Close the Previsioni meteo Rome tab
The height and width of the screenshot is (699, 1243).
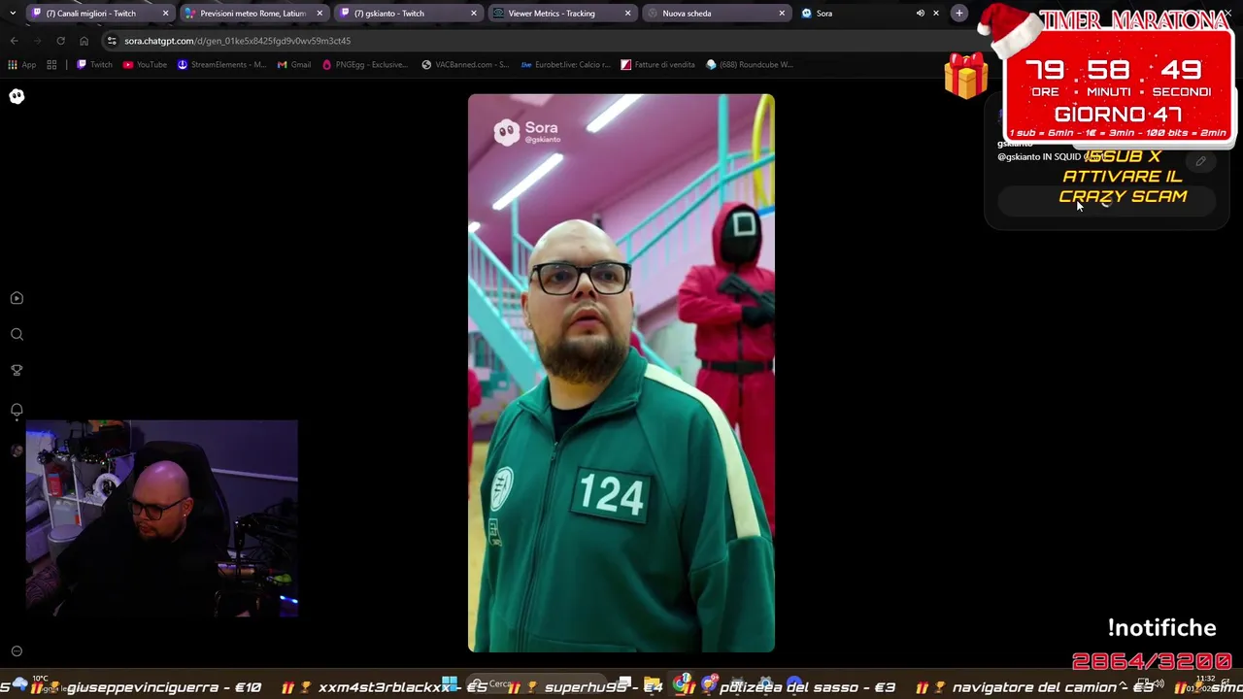point(319,14)
